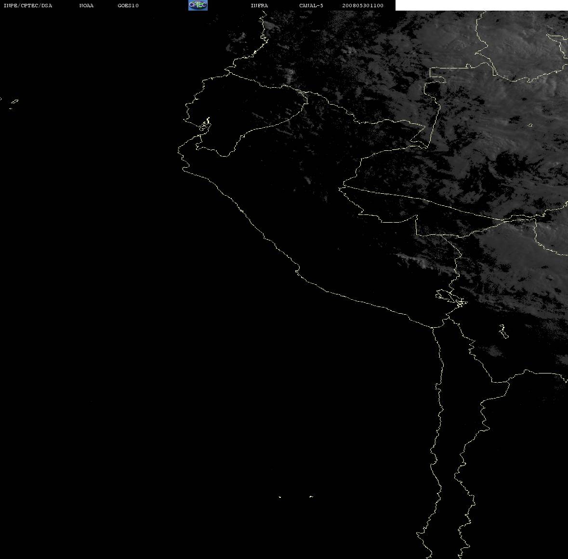Select the INFRA channel type label
568x559 pixels.
click(259, 5)
